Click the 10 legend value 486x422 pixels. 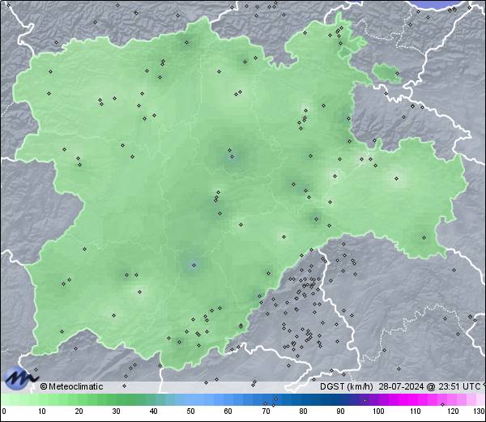(x=42, y=411)
